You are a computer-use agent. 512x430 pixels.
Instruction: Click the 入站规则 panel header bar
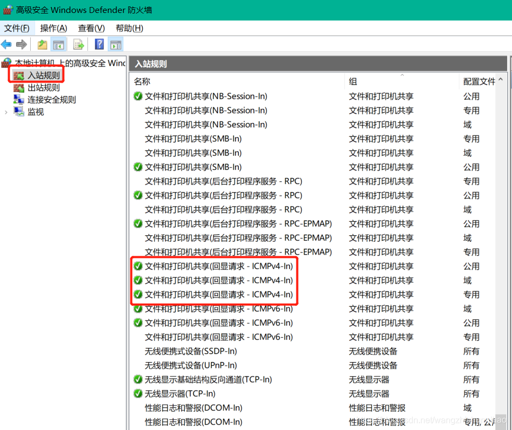(x=318, y=64)
